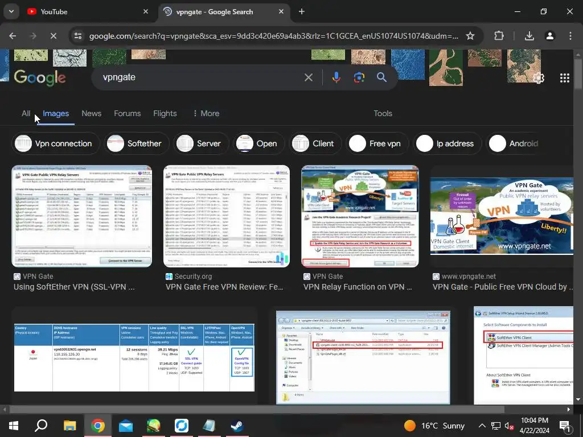Click 'VPN Gate - Public Free VPN Cloud' title
This screenshot has height=437, width=583.
point(503,287)
